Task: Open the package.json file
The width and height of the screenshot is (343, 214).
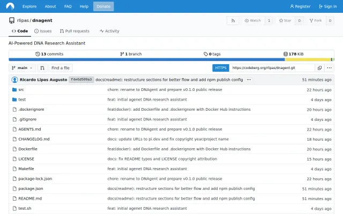Action: [x=31, y=188]
